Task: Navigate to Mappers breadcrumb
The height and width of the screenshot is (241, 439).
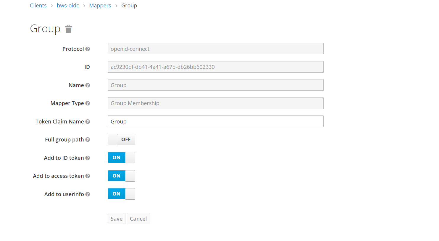Action: 100,6
